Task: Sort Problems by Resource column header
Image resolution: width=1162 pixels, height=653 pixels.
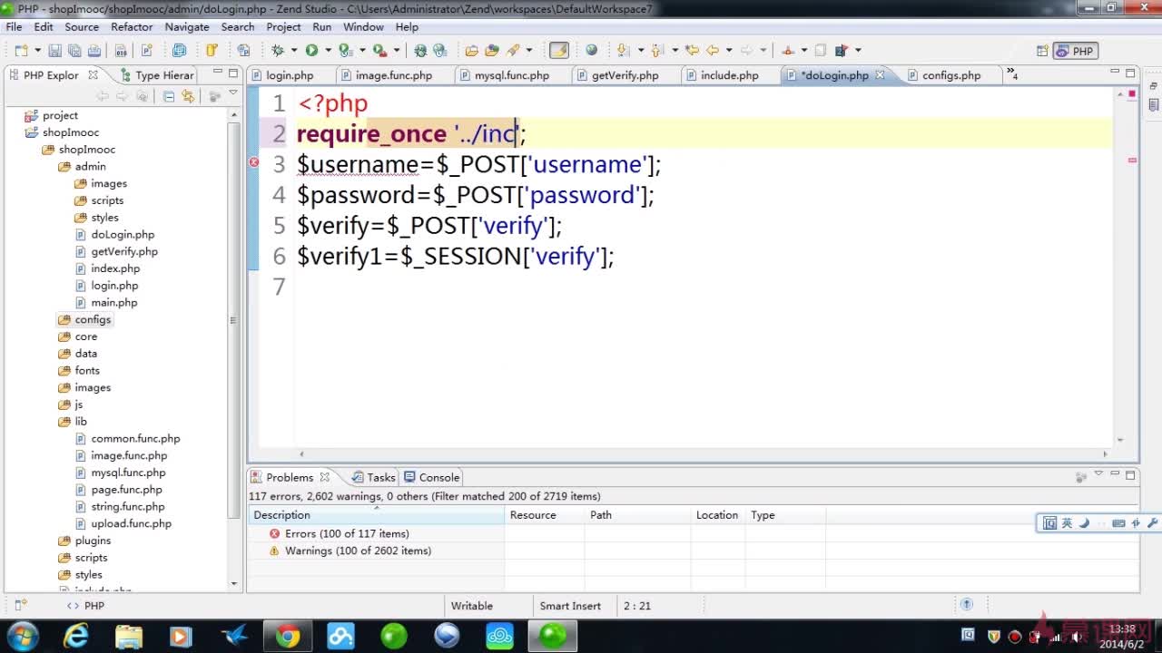Action: pyautogui.click(x=544, y=515)
